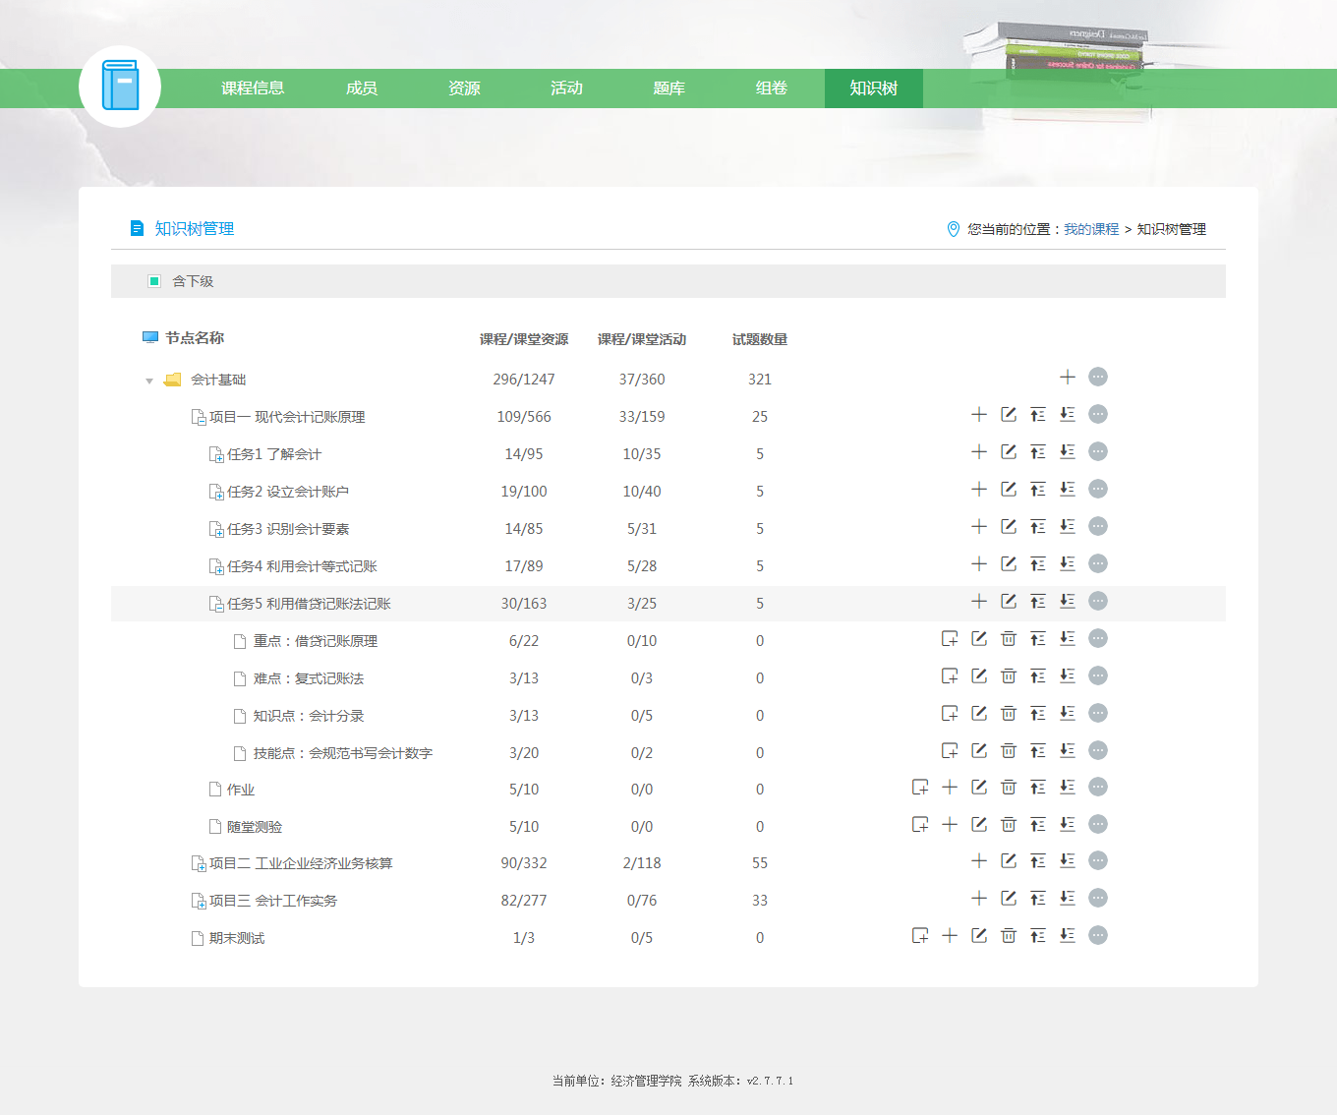Click question count 55 for 项目二
This screenshot has height=1115, width=1337.
pyautogui.click(x=760, y=863)
